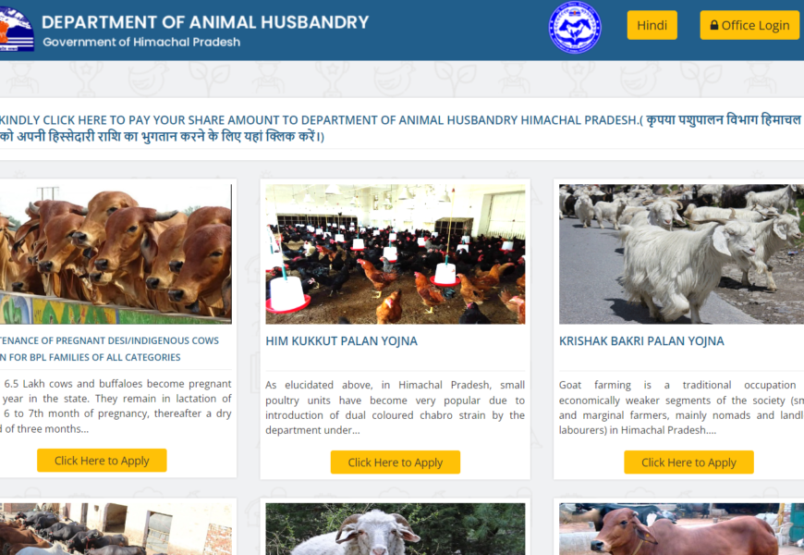Open the pregnant desi cows photo thumbnail
Viewport: 804px width, 555px height.
pos(116,254)
